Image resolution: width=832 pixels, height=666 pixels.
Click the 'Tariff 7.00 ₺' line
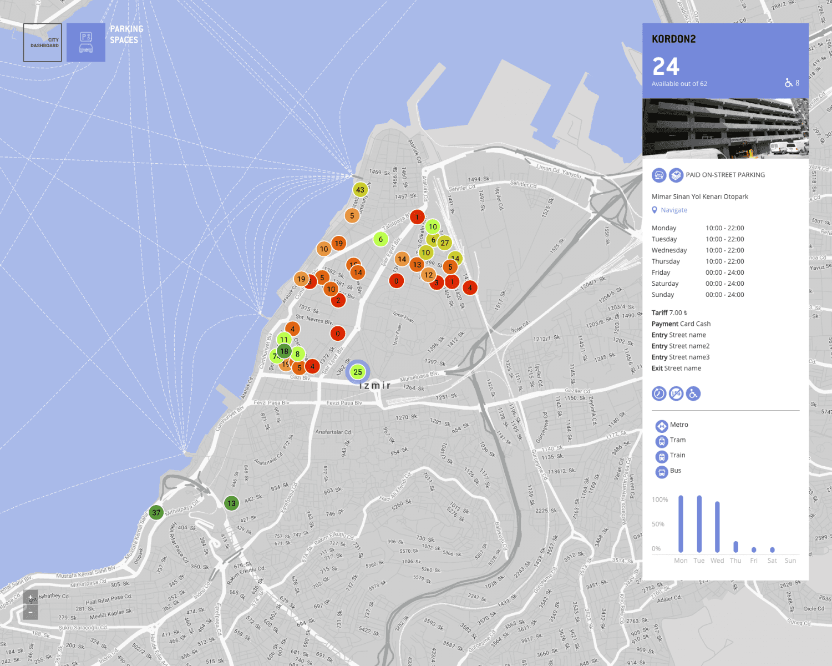pos(669,313)
